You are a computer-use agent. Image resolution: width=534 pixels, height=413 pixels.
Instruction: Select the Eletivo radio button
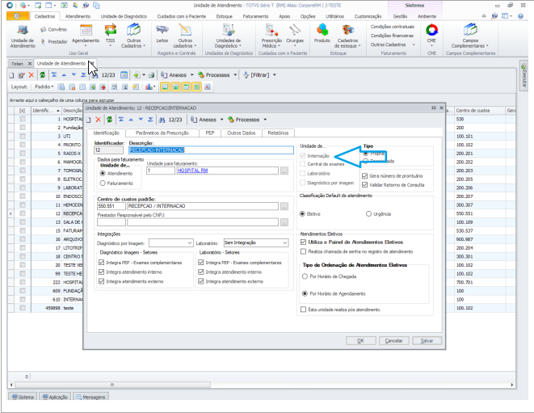[302, 214]
